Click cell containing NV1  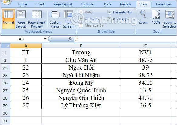(145, 52)
